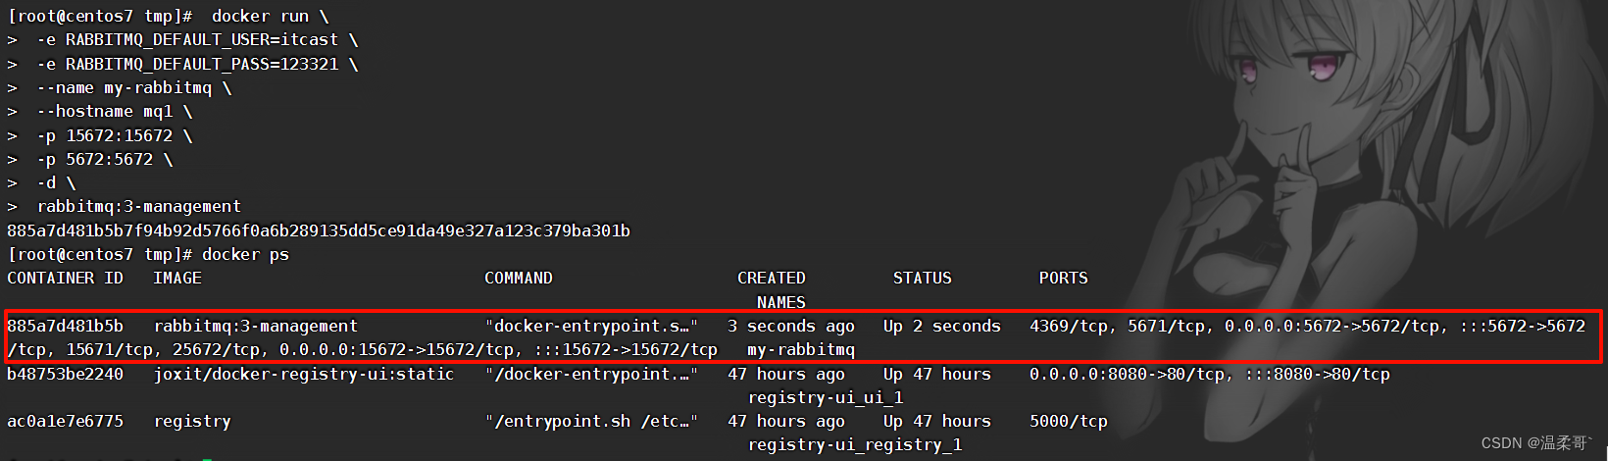Click the 'docker run \' command text
This screenshot has width=1608, height=461.
coord(270,17)
